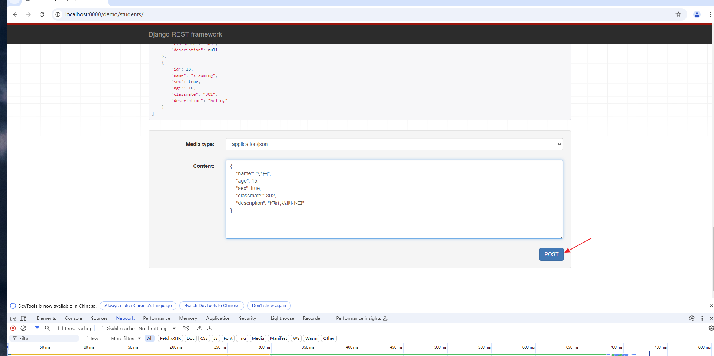Image resolution: width=714 pixels, height=356 pixels.
Task: Import HAR file with upload arrow
Action: click(200, 328)
